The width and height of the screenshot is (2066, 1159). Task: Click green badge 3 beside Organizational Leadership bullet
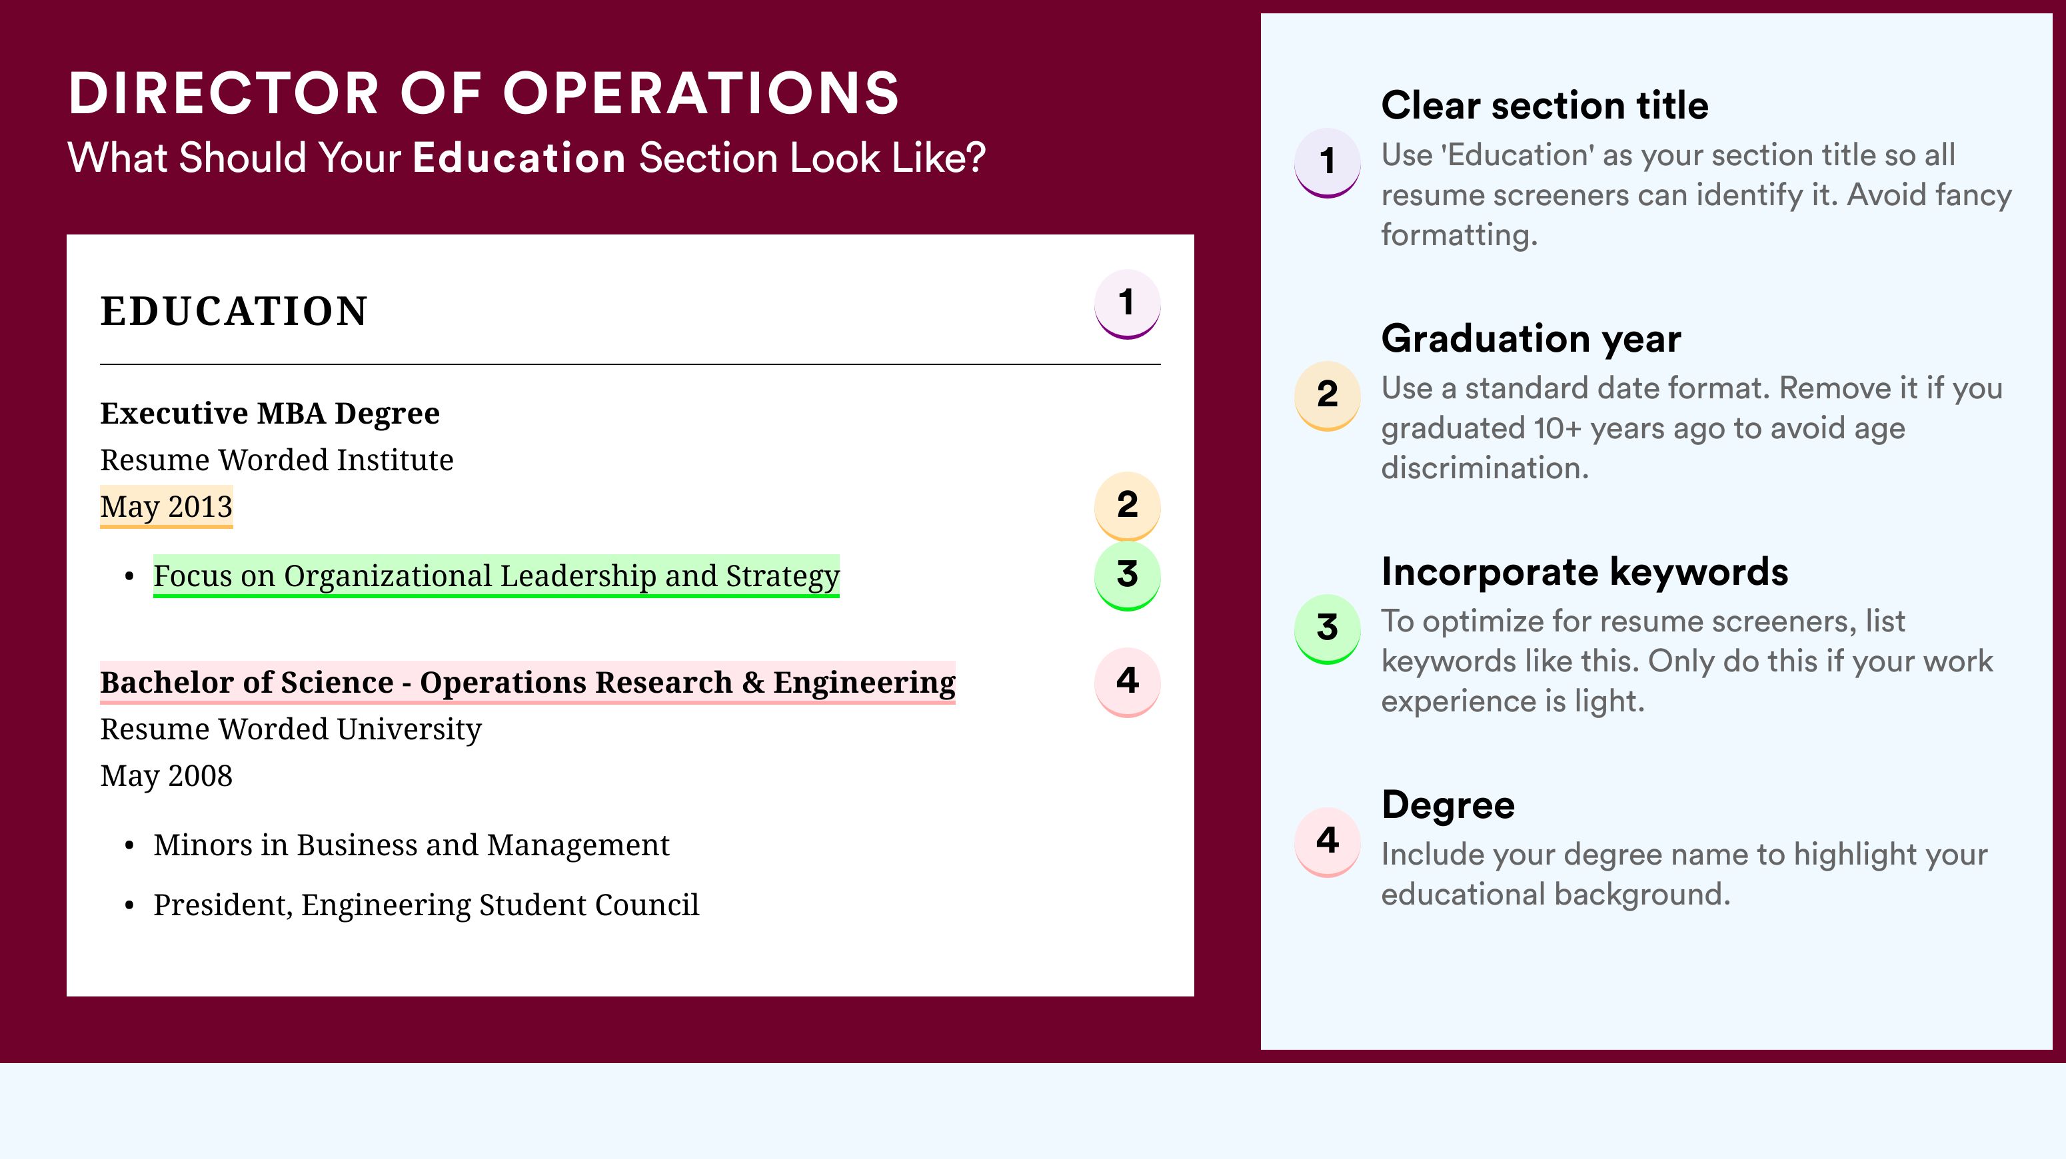[x=1127, y=576]
